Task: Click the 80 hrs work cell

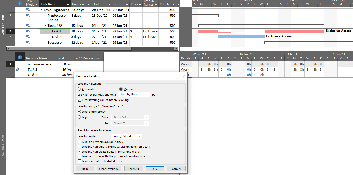Action: 64,69
